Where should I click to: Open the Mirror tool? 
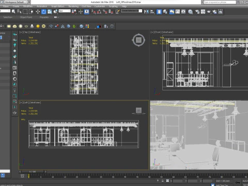tap(146, 12)
